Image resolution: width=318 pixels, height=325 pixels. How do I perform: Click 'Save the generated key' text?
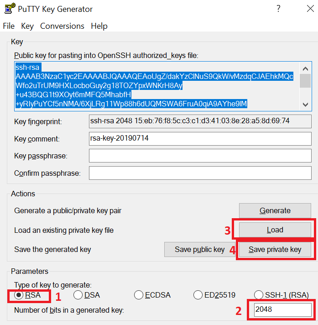click(x=52, y=250)
